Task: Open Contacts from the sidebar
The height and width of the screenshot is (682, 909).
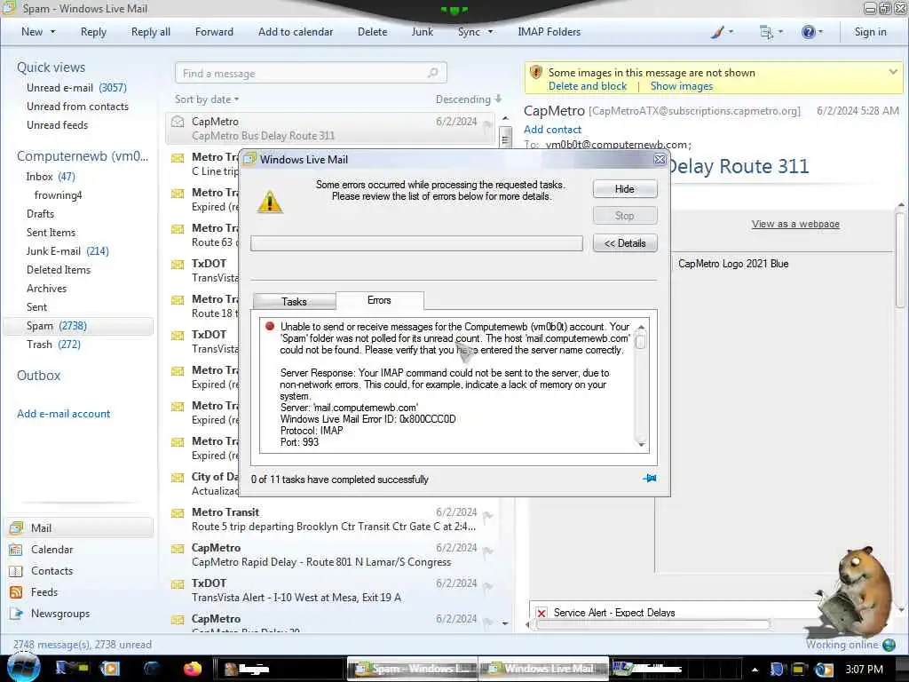Action: pyautogui.click(x=51, y=571)
